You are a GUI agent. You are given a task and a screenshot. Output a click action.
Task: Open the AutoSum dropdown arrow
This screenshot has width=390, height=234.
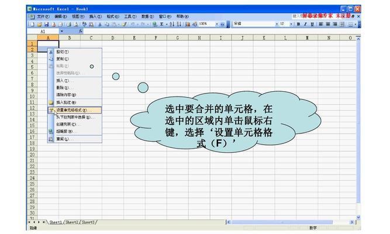click(167, 24)
